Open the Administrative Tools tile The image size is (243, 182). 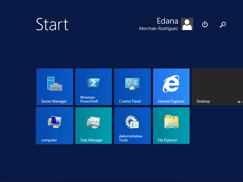(x=132, y=126)
